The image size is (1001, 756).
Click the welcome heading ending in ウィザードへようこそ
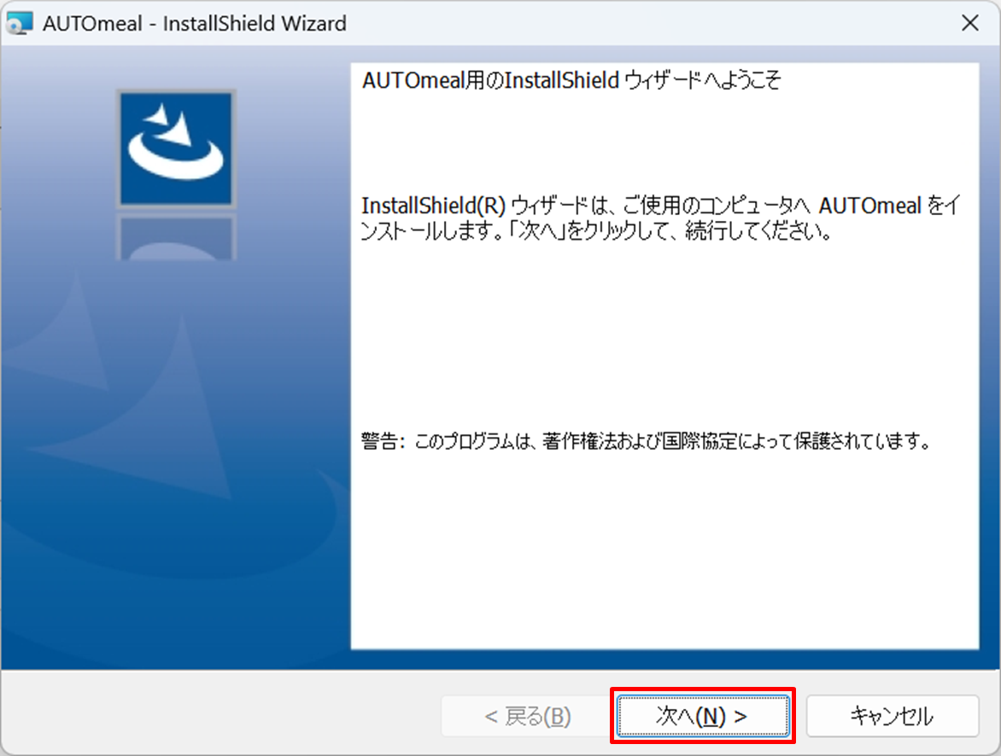click(571, 81)
